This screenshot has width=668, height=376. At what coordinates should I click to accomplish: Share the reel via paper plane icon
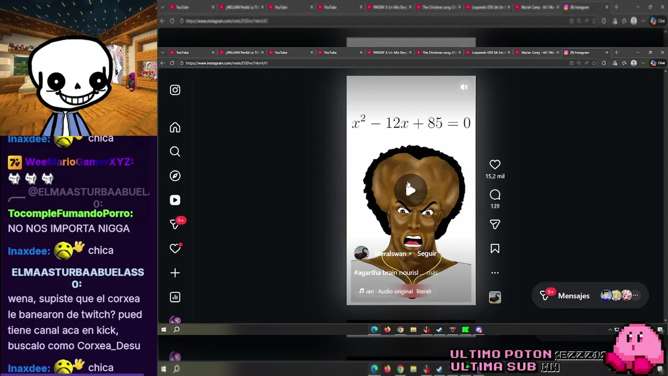coord(495,224)
